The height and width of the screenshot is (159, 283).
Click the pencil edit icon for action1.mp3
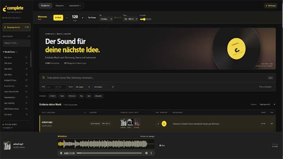click(x=158, y=124)
